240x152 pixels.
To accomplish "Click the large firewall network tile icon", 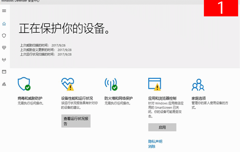I will (x=111, y=84).
